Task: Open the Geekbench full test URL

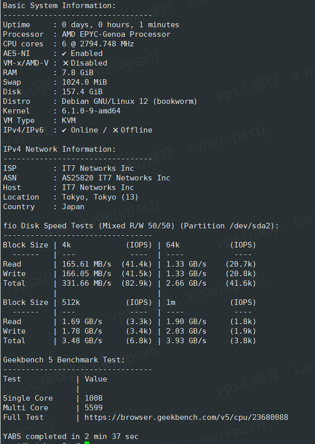Action: [x=186, y=417]
